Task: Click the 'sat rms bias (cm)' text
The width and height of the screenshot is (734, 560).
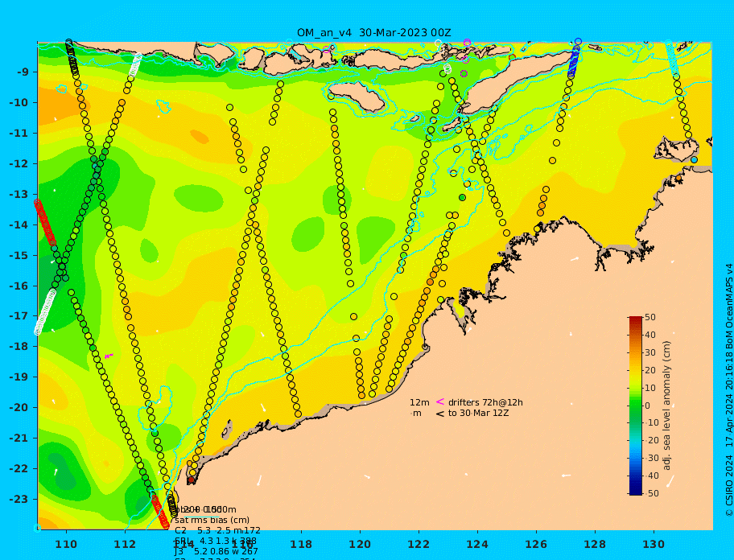Action: click(x=212, y=520)
